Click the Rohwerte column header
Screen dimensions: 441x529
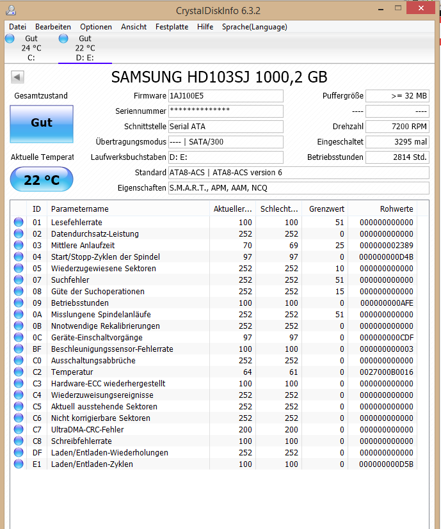pyautogui.click(x=383, y=209)
